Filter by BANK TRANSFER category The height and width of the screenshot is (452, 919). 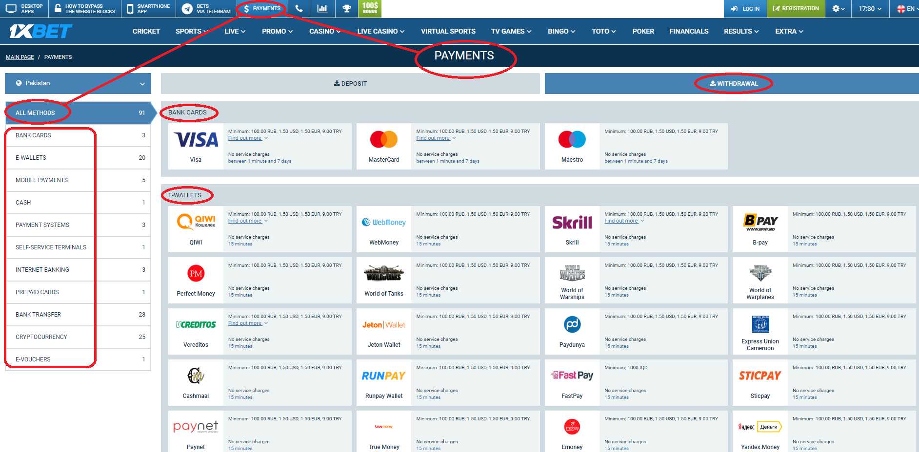78,315
